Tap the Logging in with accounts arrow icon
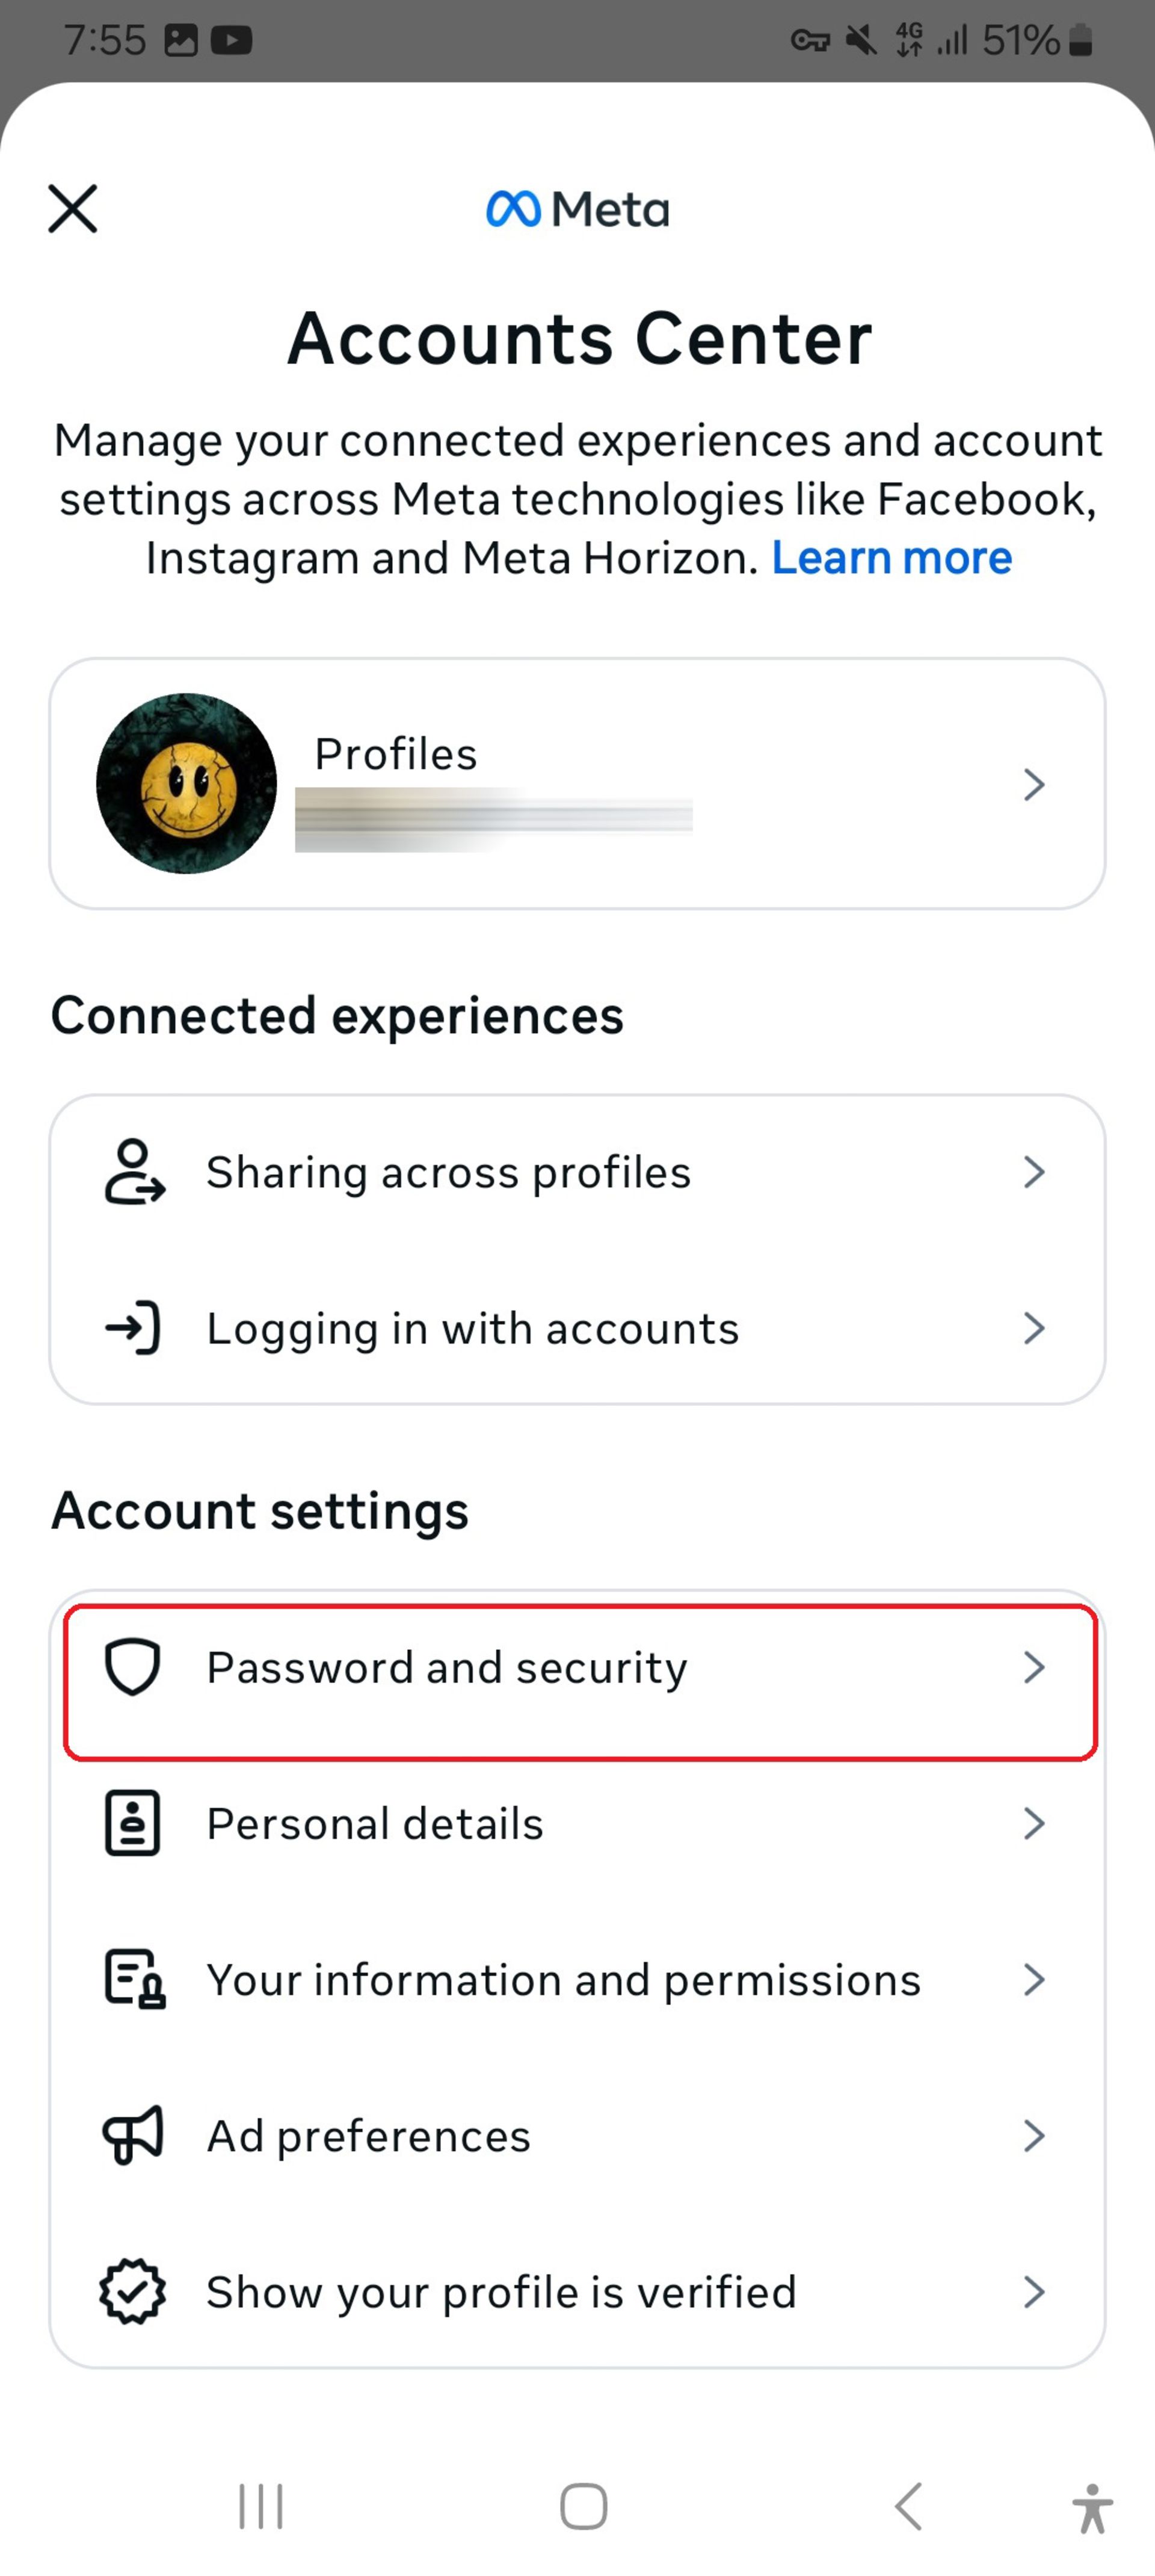Viewport: 1155px width, 2576px height. (x=133, y=1327)
